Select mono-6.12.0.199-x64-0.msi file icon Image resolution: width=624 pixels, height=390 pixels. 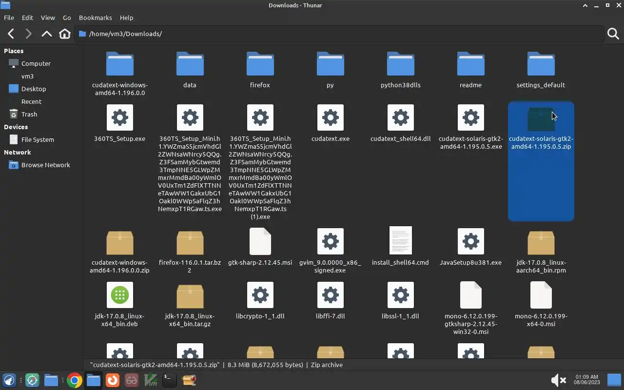(x=541, y=295)
